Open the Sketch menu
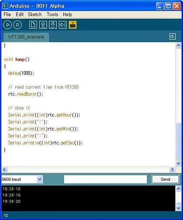This screenshot has width=183, height=220. pyautogui.click(x=34, y=14)
